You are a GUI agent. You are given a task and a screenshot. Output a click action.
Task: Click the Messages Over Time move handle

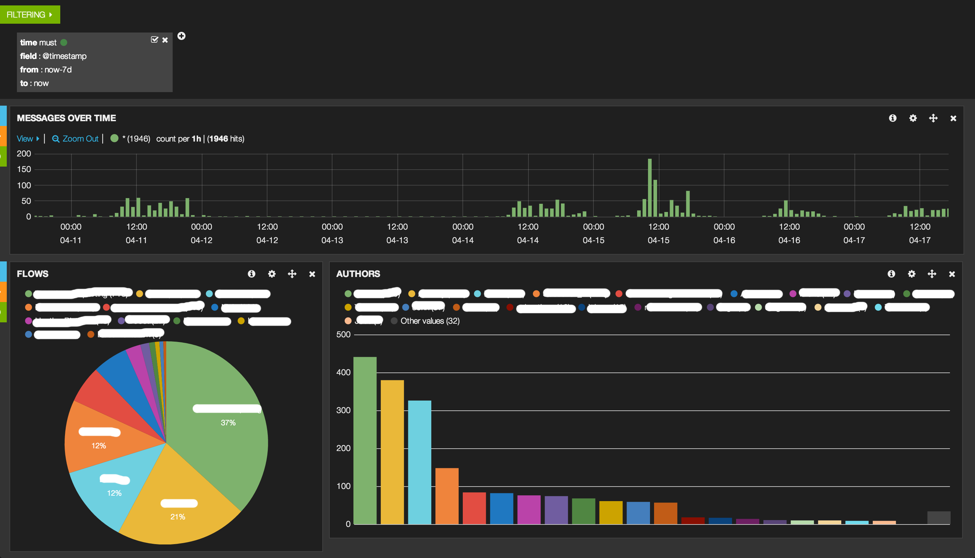(933, 118)
